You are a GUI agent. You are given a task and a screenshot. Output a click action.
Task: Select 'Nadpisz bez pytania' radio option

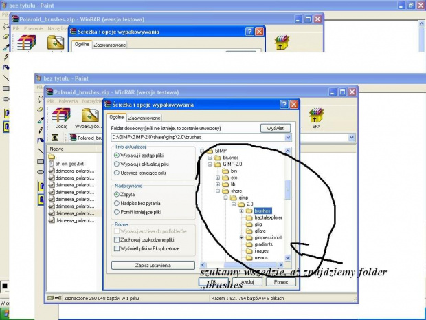[117, 203]
